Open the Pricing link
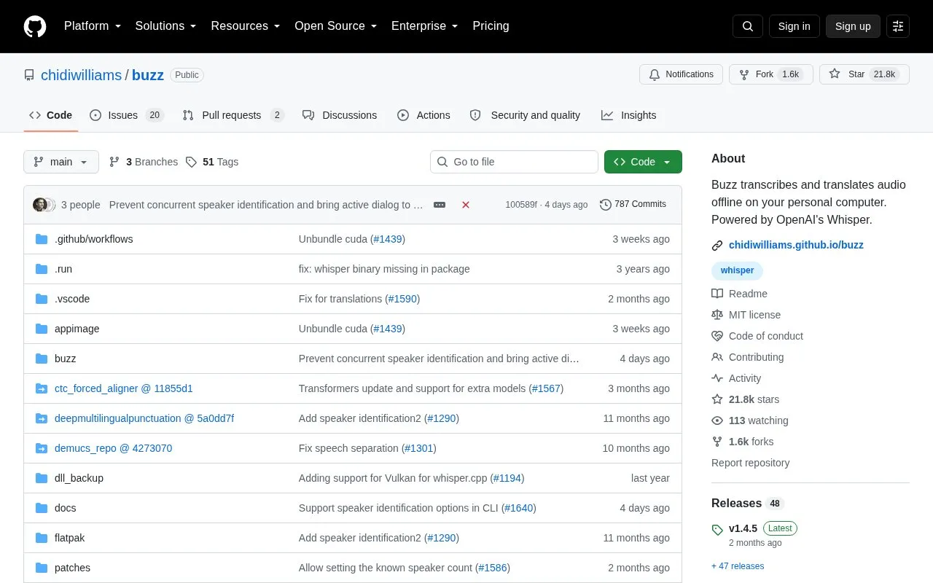 tap(491, 26)
